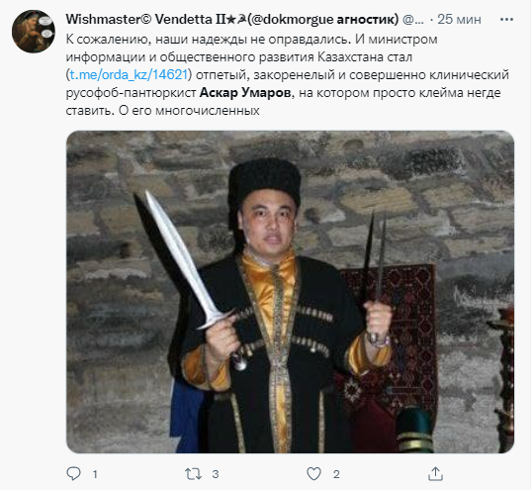Viewport: 532px width, 490px height.
Task: Click the reply speech bubble icon
Action: [x=73, y=473]
